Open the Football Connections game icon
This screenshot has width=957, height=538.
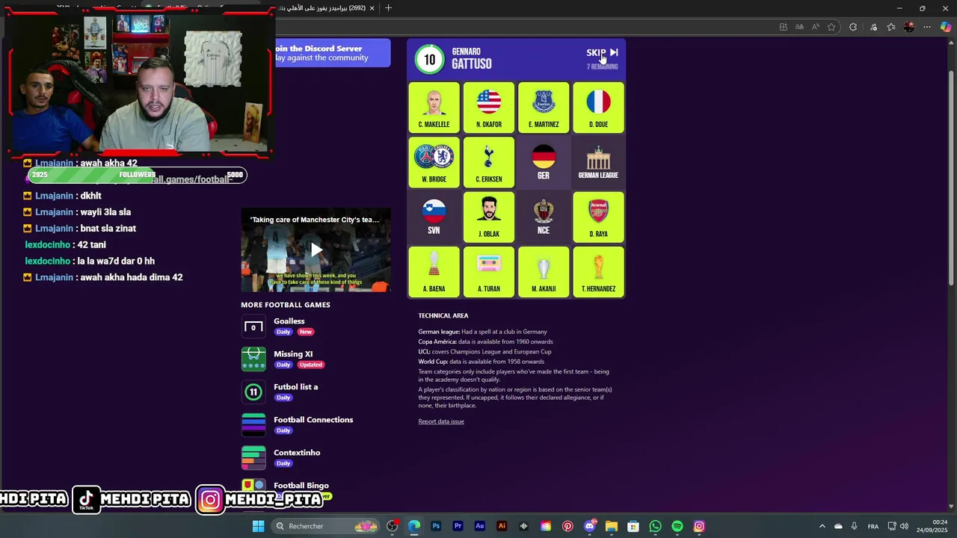253,425
